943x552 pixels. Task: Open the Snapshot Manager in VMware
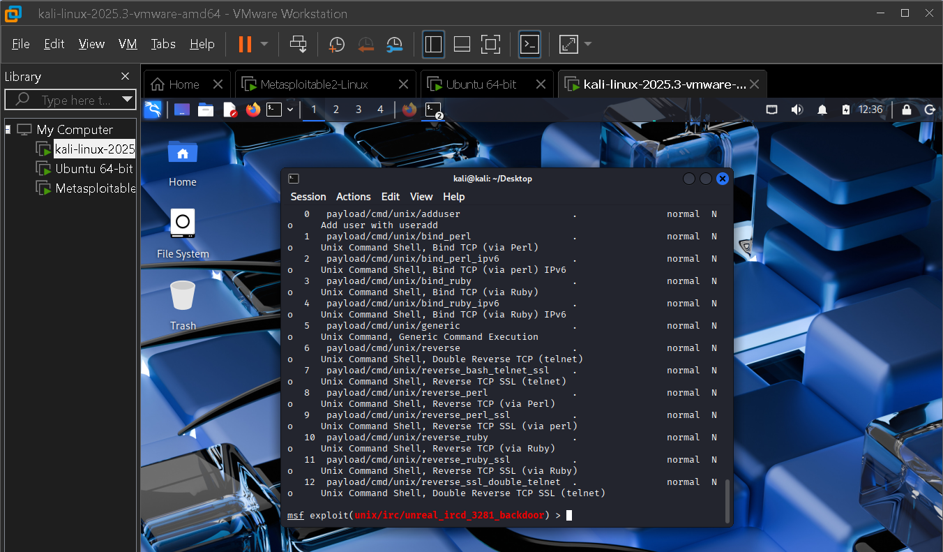click(x=393, y=44)
